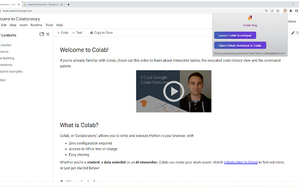Viewport: 299px width, 187px height.
Task: Click the colabdog@gmail.com help text in popup
Action: 249,53
